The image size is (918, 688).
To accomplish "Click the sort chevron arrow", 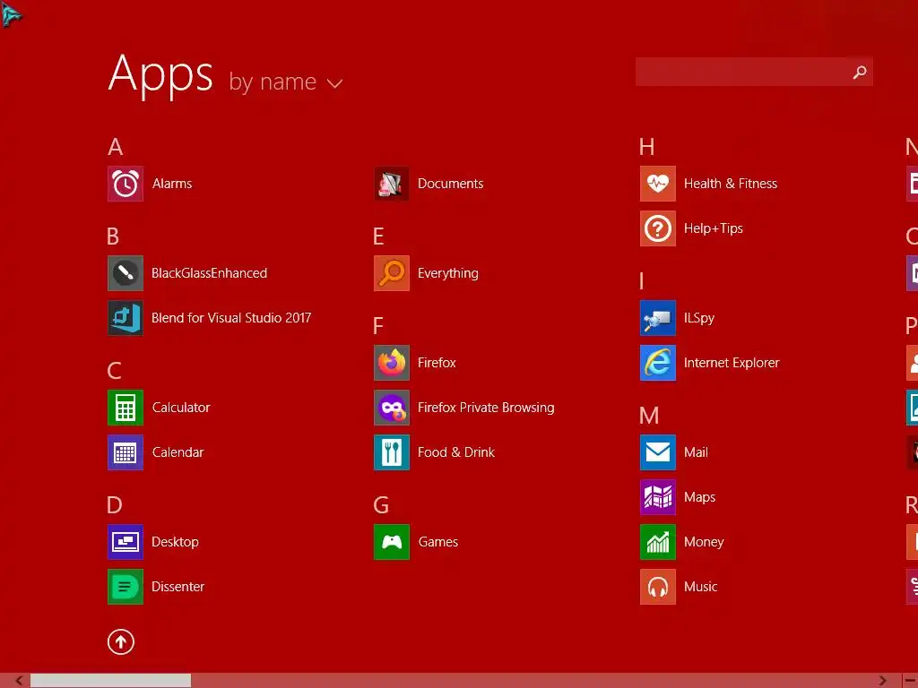I will click(335, 83).
